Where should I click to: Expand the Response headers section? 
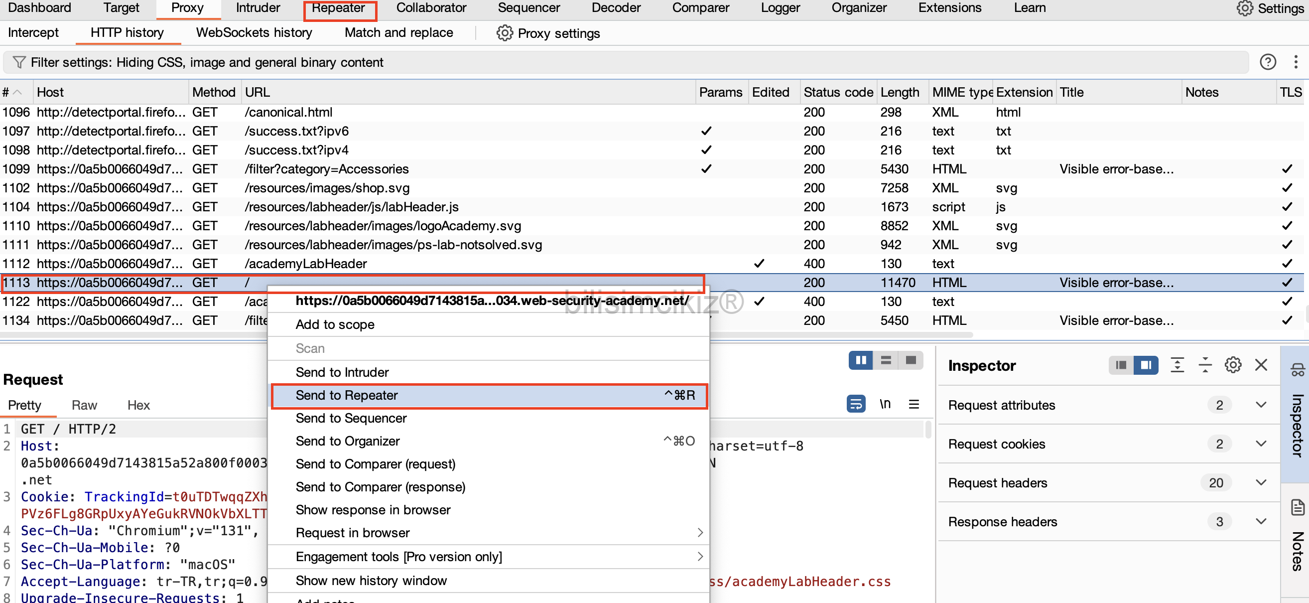click(x=1260, y=522)
